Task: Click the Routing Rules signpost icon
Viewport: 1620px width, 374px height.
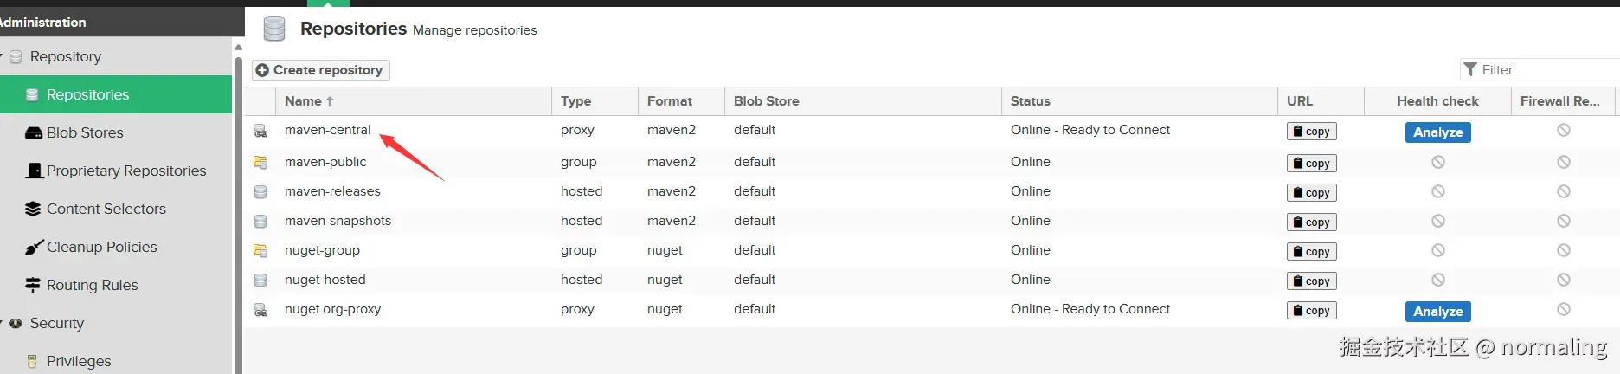Action: (33, 285)
